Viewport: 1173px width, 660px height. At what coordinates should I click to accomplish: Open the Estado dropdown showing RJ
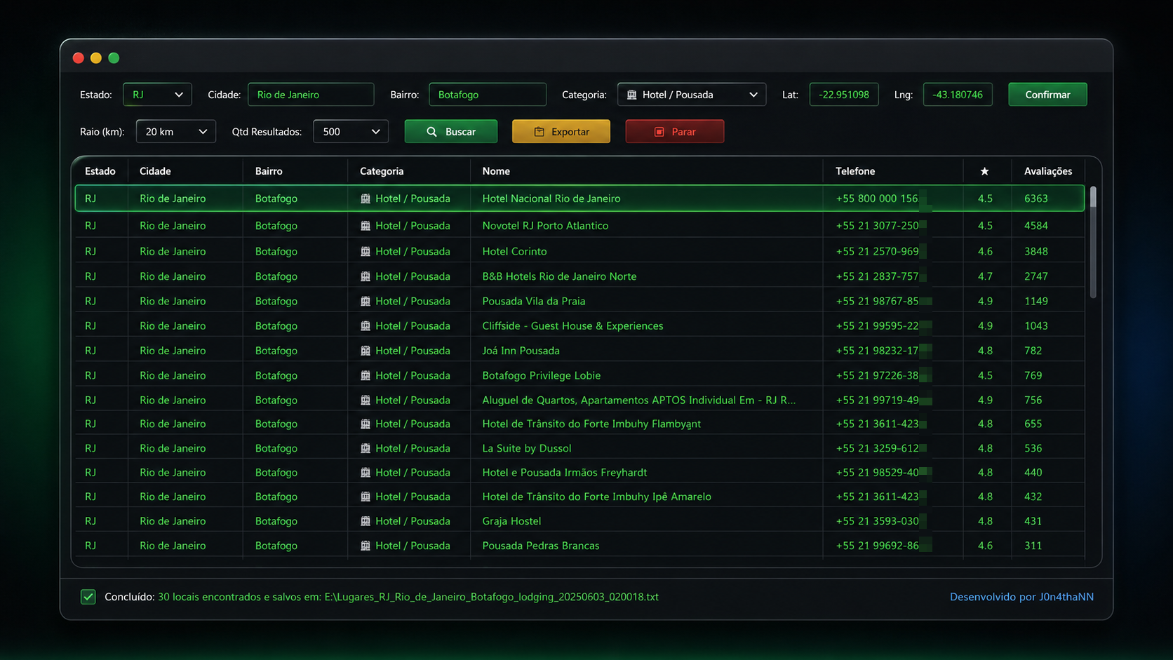pos(157,95)
